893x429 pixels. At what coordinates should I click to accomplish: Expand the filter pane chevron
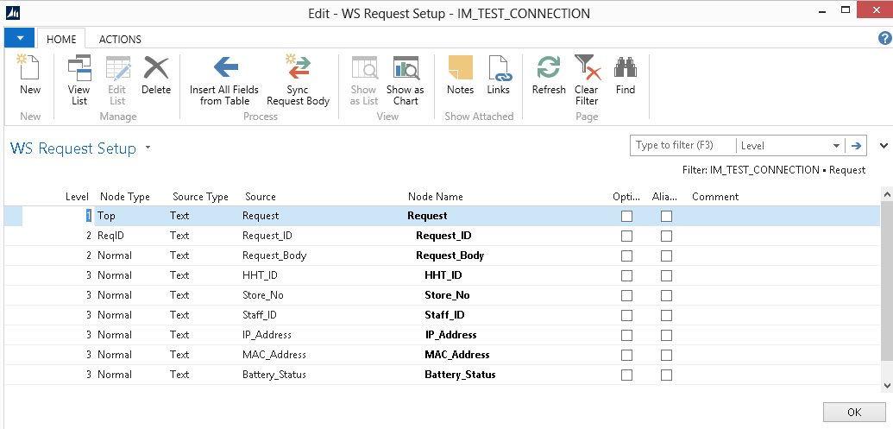[883, 146]
